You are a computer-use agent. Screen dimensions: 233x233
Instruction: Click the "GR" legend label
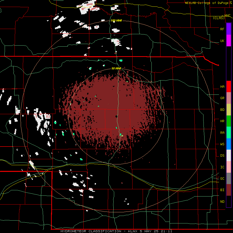(222, 98)
